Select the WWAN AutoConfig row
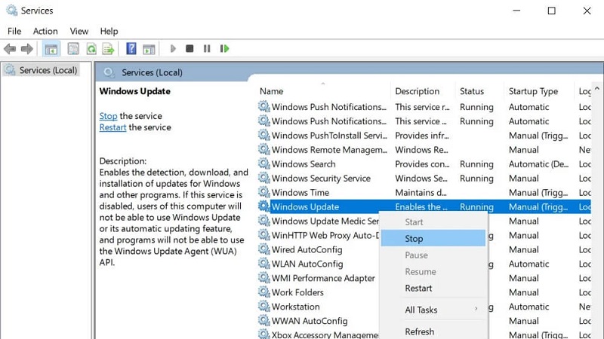 point(319,321)
